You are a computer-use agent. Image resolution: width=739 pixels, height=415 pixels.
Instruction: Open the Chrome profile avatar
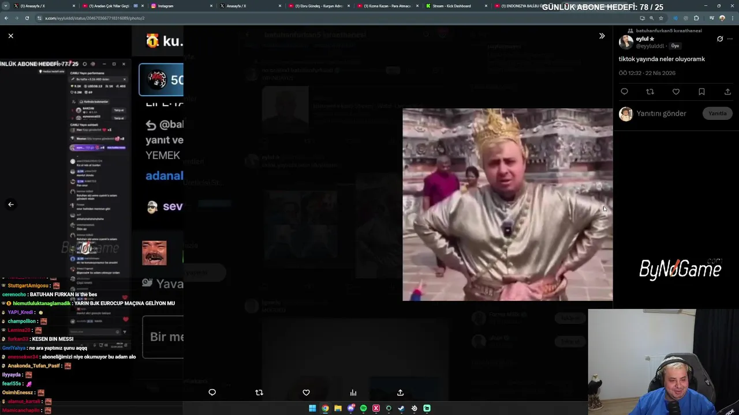722,18
